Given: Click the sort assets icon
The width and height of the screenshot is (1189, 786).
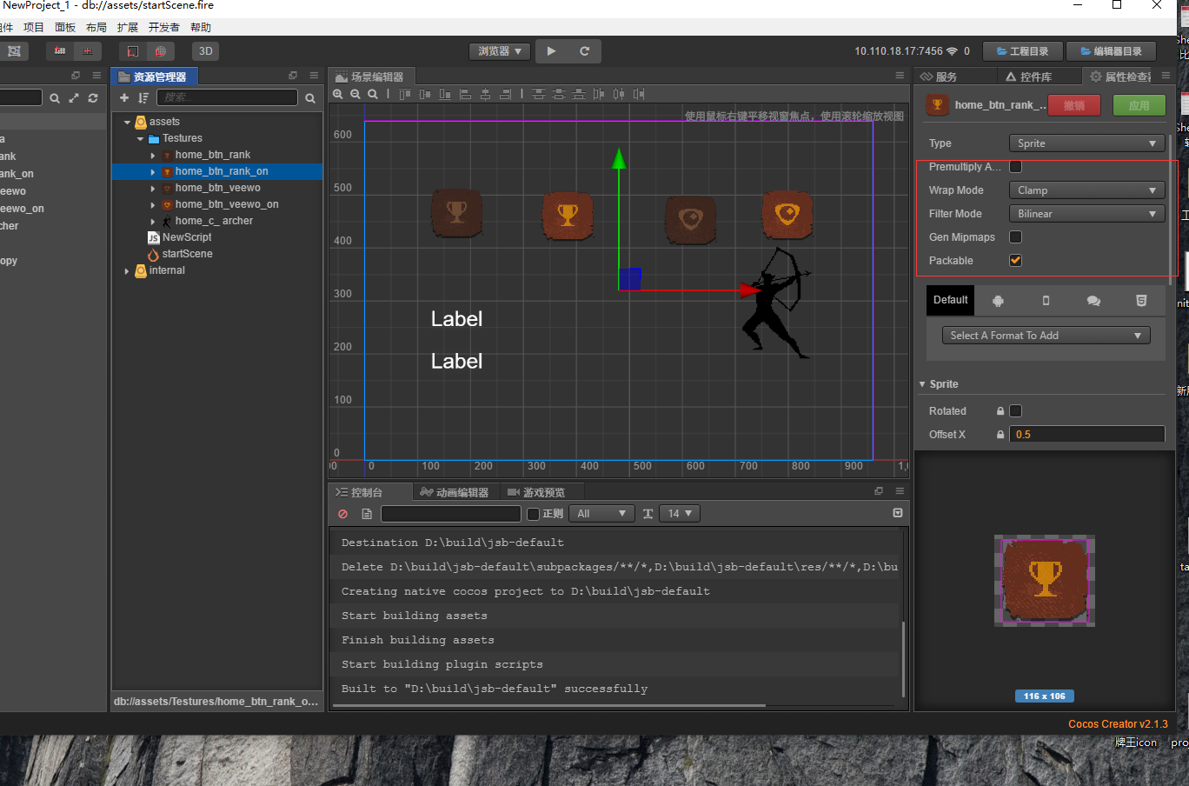Looking at the screenshot, I should point(143,98).
